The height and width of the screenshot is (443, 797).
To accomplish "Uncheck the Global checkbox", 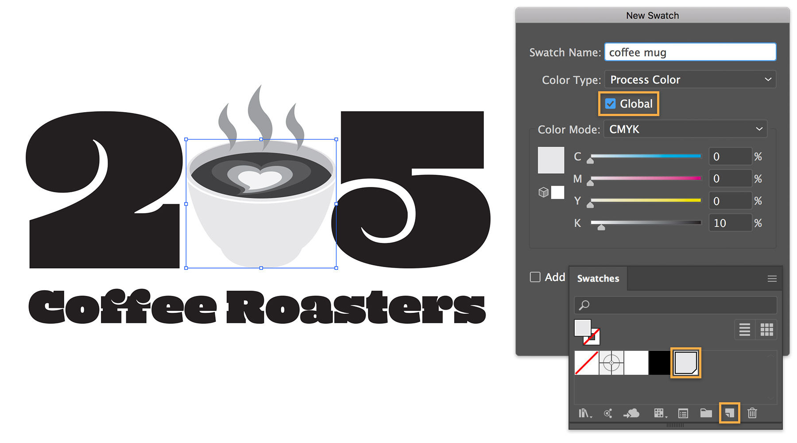I will [x=611, y=104].
